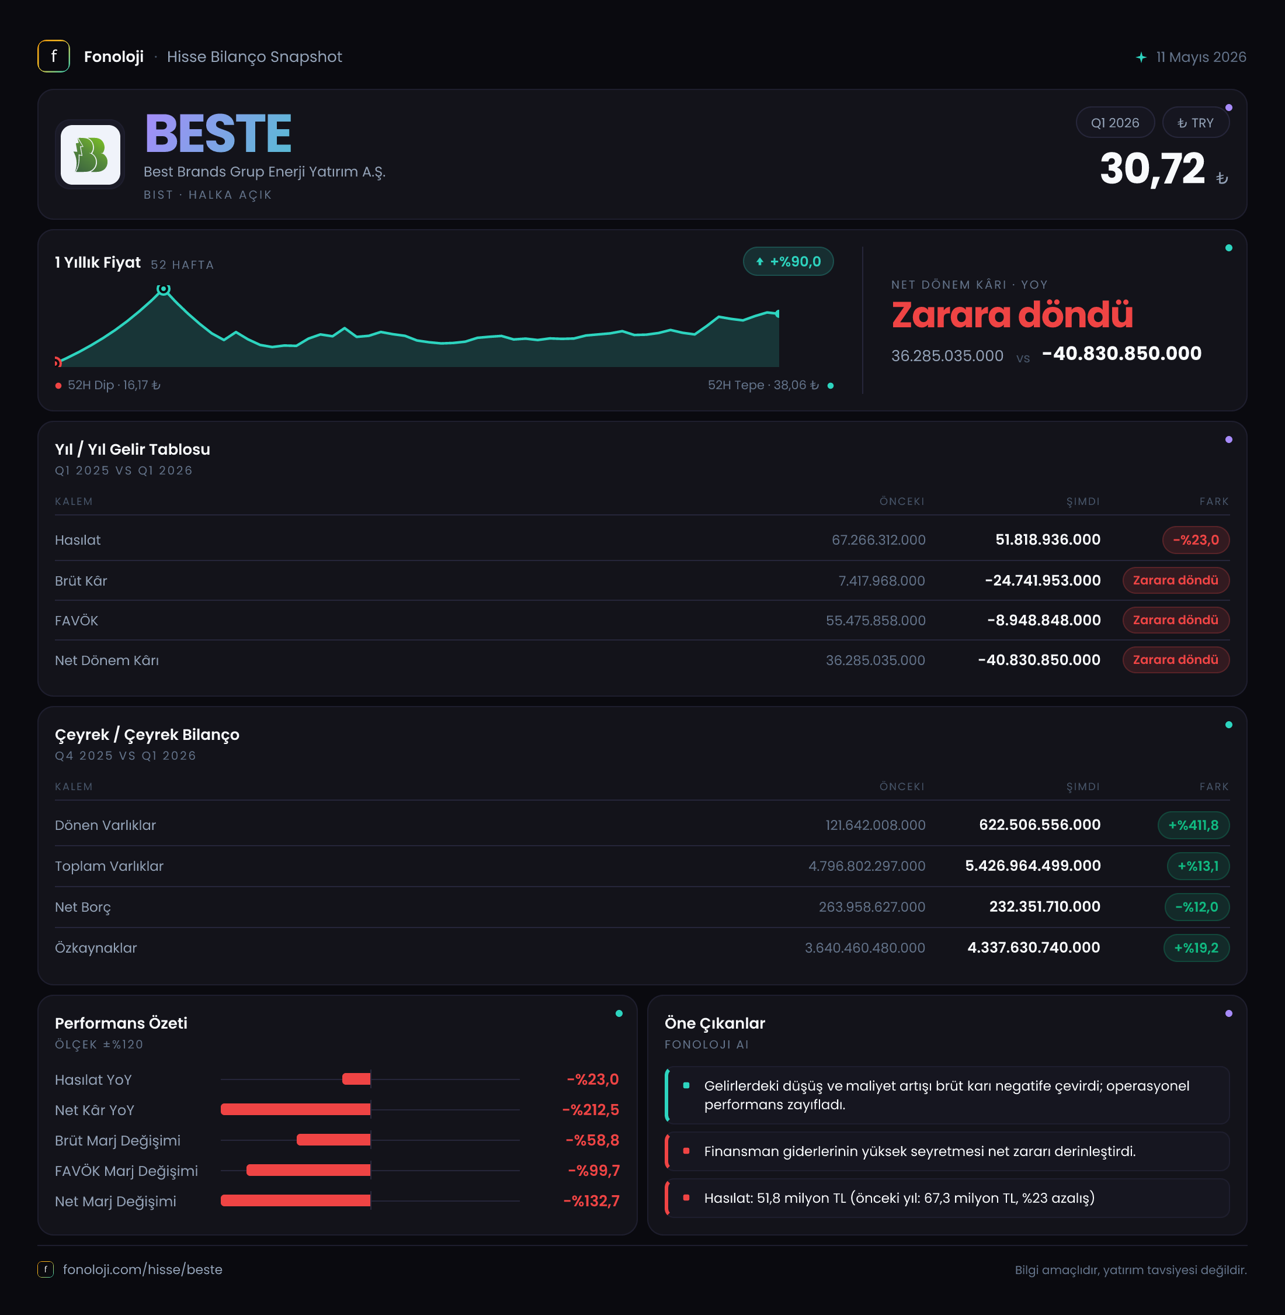The height and width of the screenshot is (1315, 1285).
Task: Click the current Toplam Varlıklar value 5.426.964.499.000
Action: point(1033,866)
